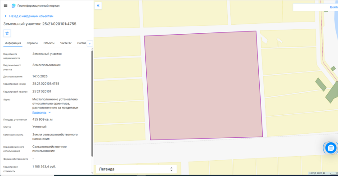Click the back arrow next to Назад
This screenshot has height=176, width=338.
coord(5,16)
